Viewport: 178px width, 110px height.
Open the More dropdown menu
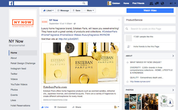(89, 11)
